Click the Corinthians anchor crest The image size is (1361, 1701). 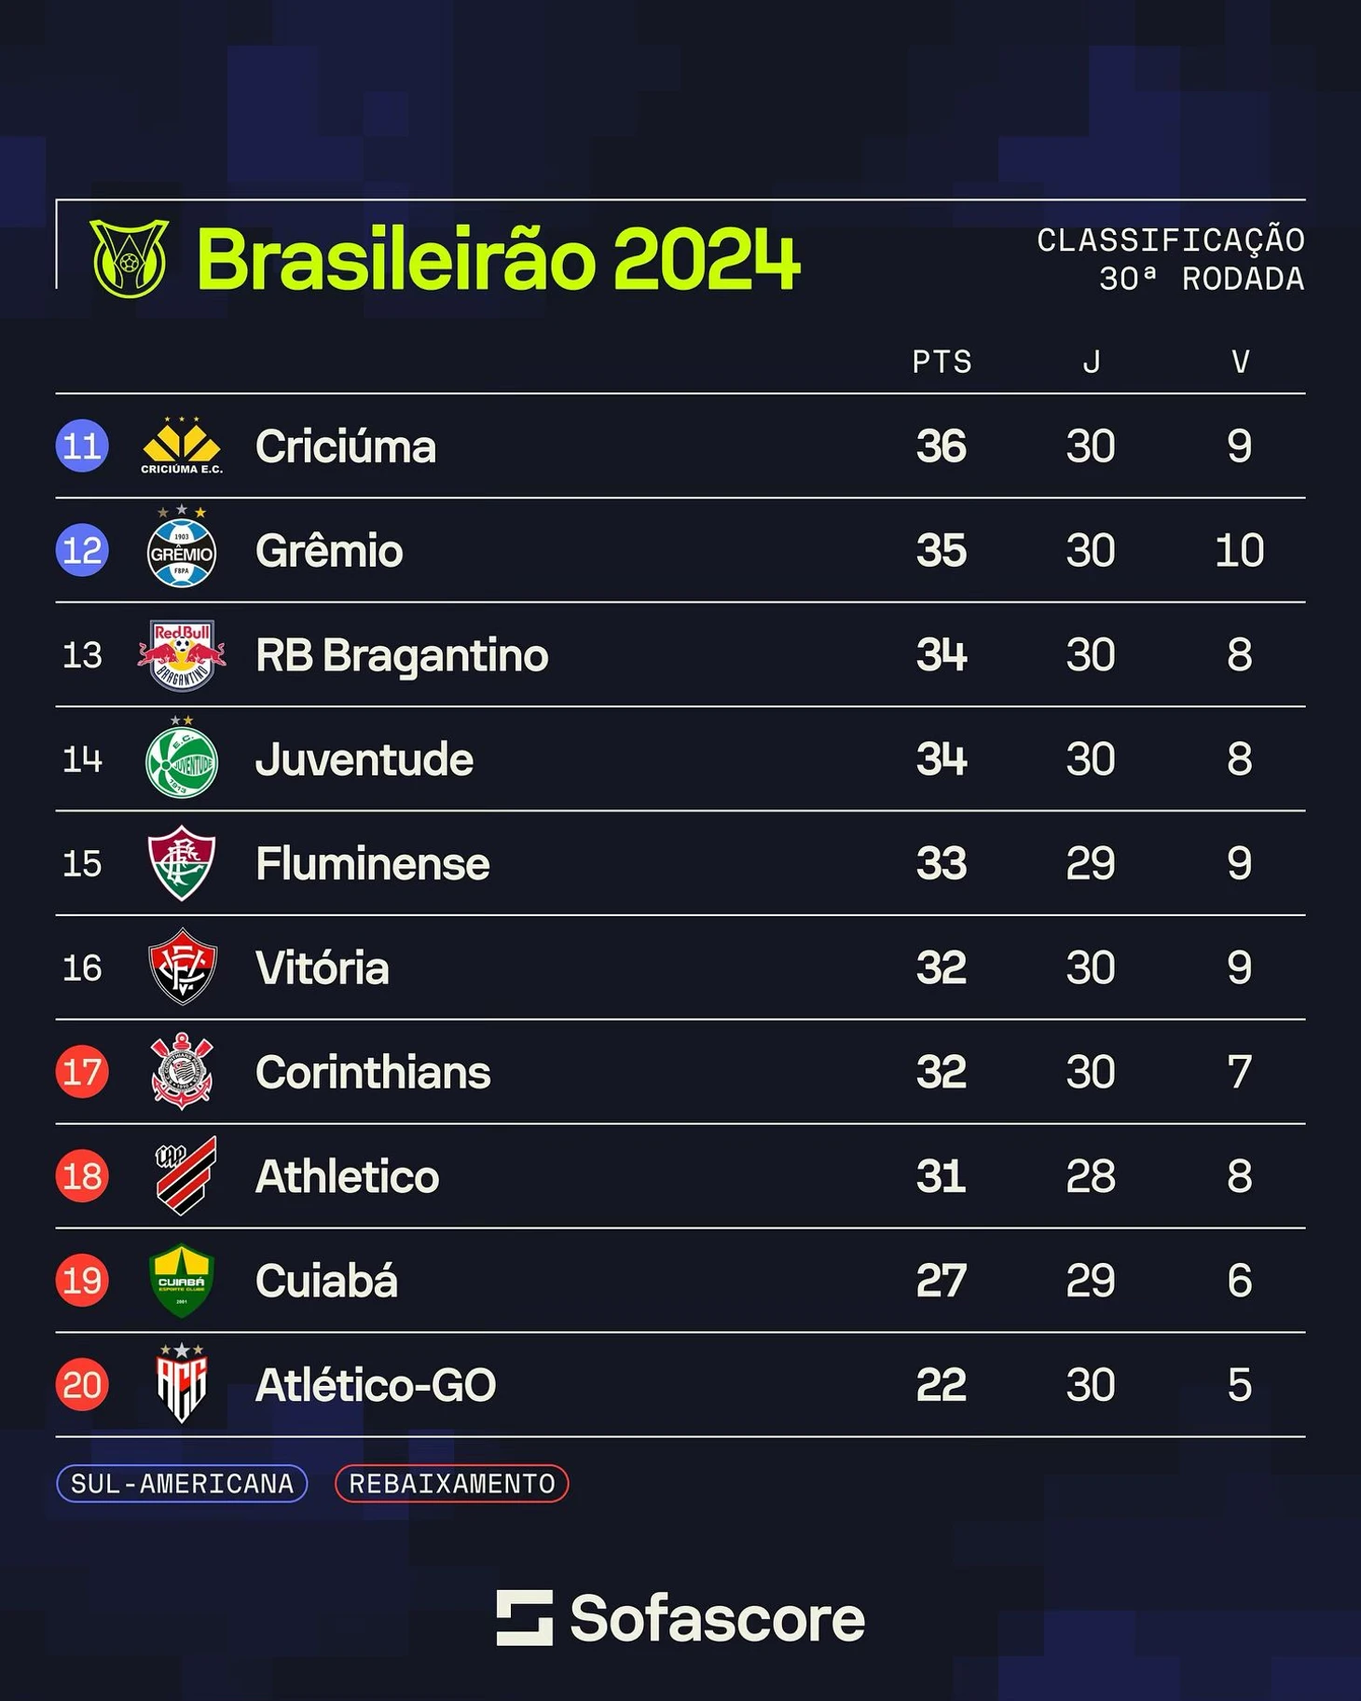click(182, 1071)
